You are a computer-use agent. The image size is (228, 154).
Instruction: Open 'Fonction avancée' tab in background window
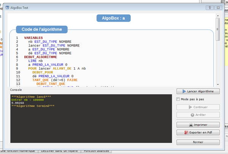[x=96, y=151]
